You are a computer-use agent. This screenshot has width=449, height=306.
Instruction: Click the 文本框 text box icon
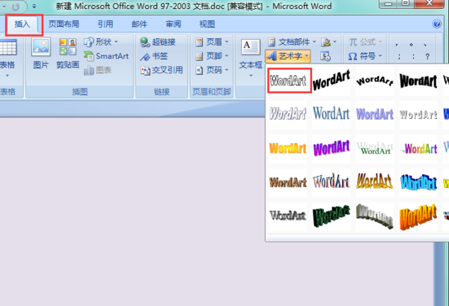(251, 47)
